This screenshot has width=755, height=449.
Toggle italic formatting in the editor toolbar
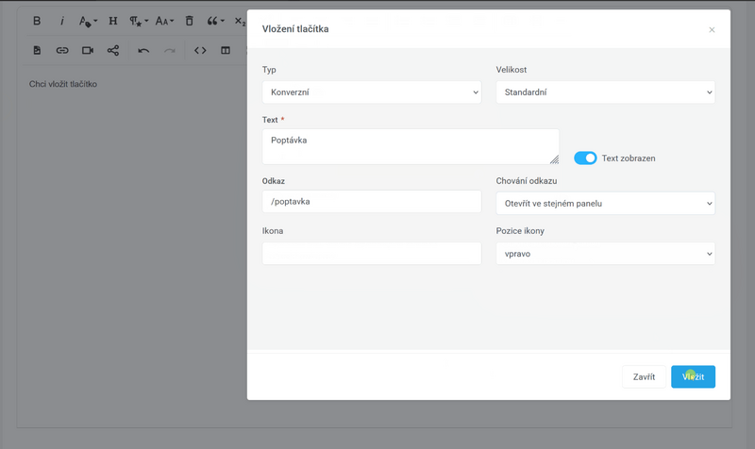(x=62, y=21)
